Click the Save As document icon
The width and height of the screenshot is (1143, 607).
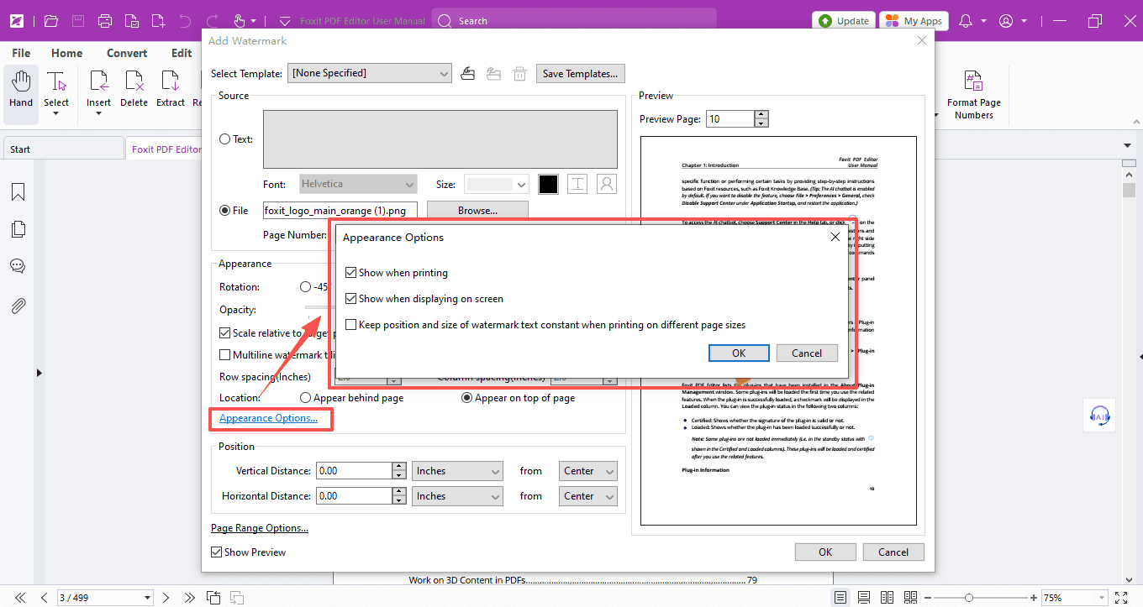[x=132, y=21]
